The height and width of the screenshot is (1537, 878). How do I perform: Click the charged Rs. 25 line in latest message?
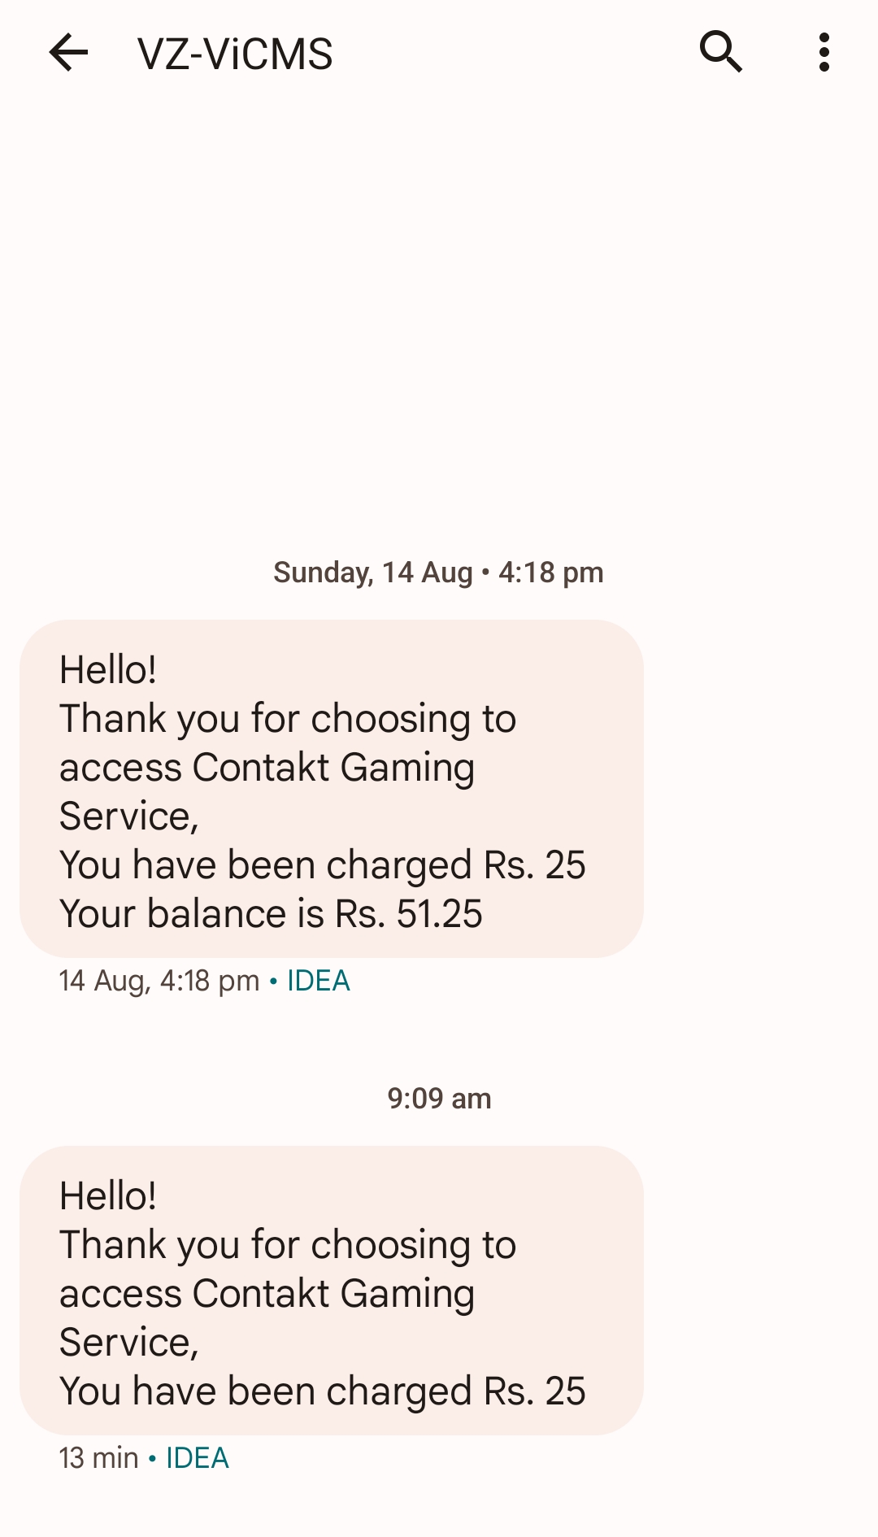coord(322,1391)
